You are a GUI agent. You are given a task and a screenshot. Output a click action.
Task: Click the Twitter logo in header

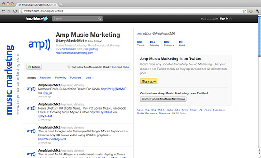point(37,19)
